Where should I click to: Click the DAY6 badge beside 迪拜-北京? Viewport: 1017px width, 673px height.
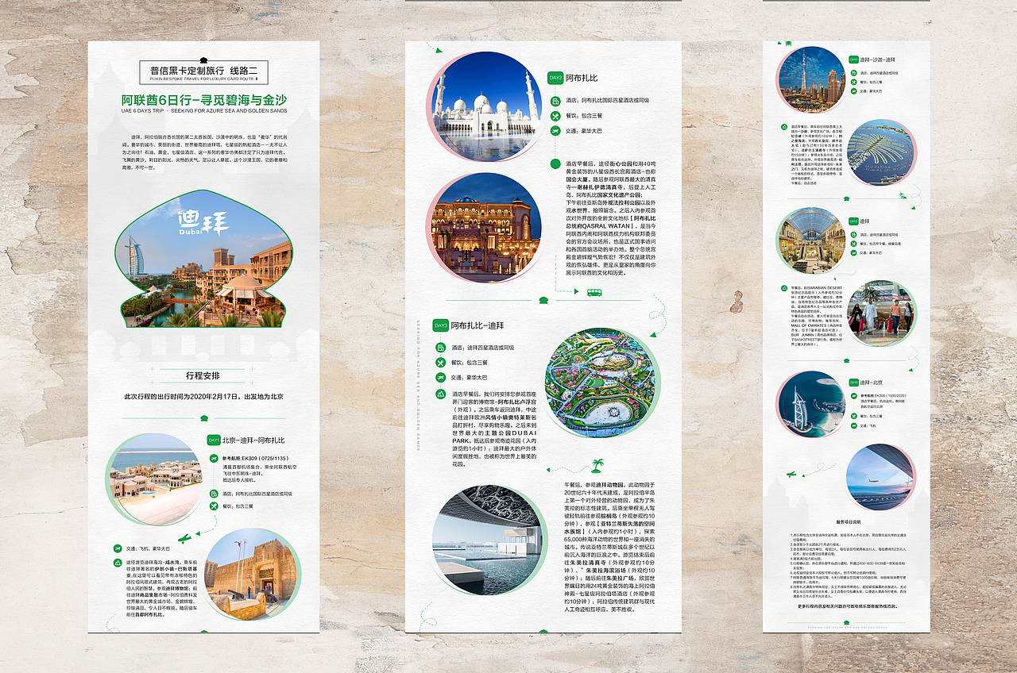[x=853, y=383]
